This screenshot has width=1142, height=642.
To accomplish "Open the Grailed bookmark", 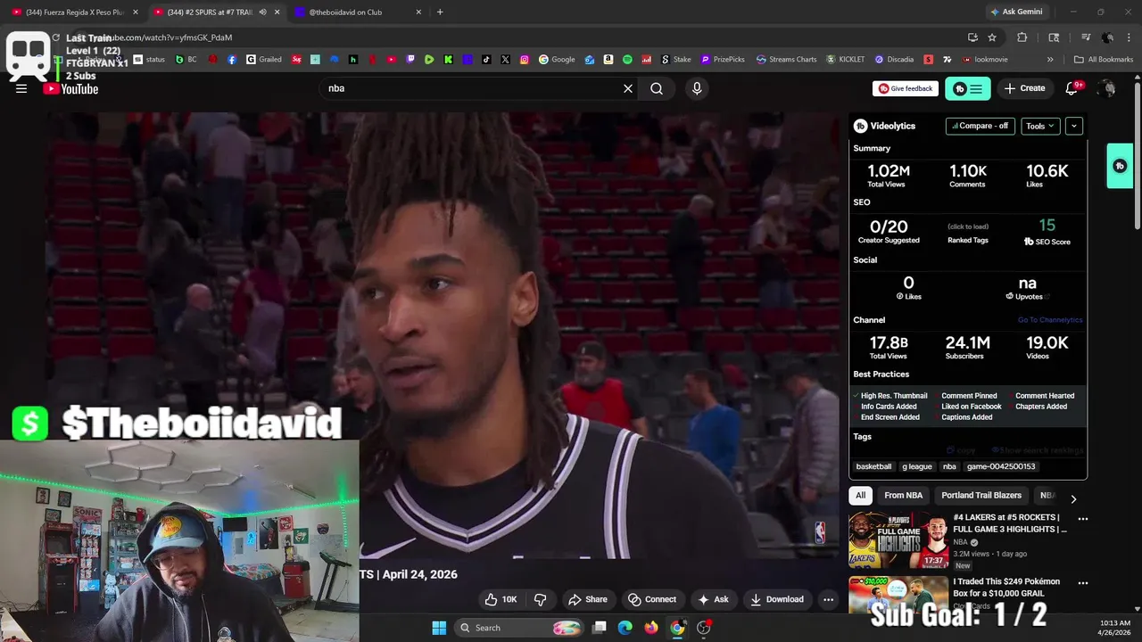I will pos(264,60).
